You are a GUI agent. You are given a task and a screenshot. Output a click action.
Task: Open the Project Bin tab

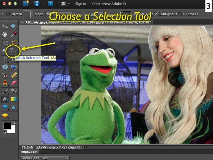29,152
